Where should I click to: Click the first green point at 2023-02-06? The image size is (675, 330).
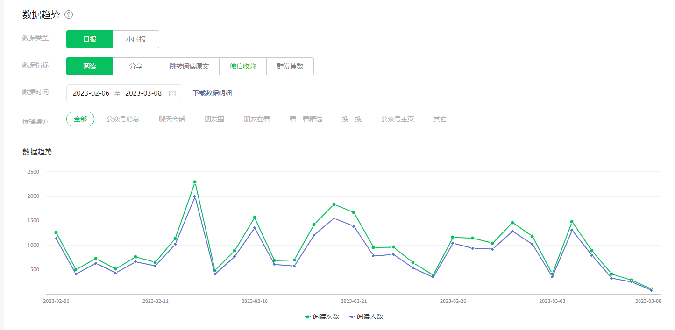[56, 232]
